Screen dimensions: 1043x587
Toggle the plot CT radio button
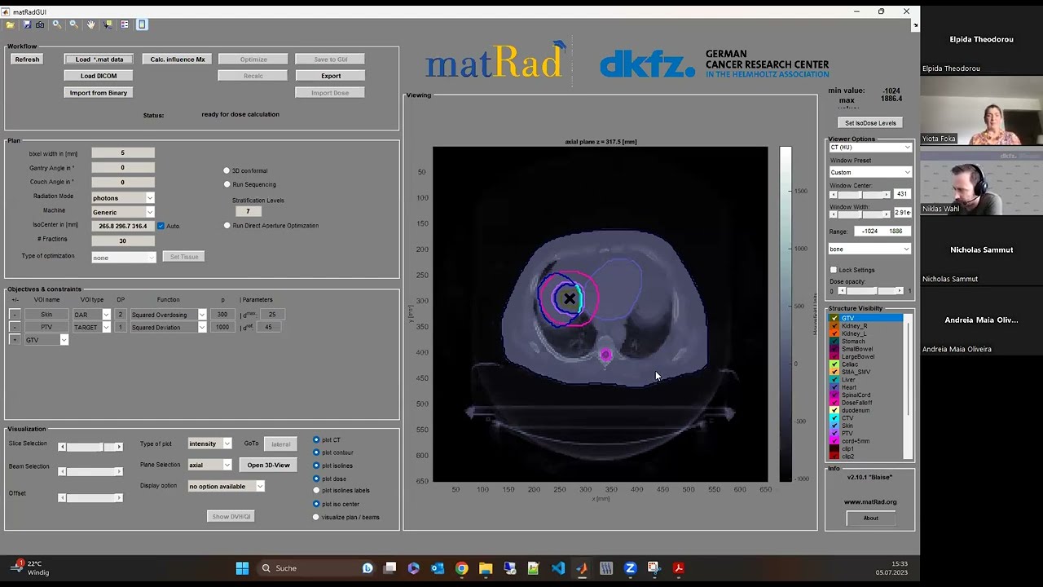click(x=316, y=440)
